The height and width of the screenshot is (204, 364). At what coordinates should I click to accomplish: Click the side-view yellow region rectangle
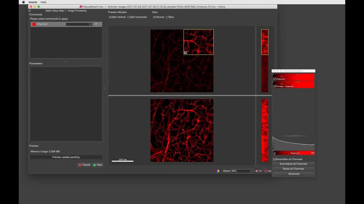pyautogui.click(x=265, y=42)
